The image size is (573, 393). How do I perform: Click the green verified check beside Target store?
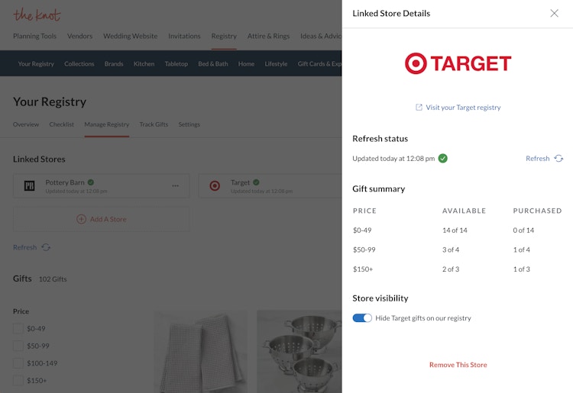pos(256,182)
